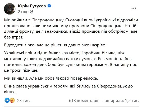This screenshot has height=107, width=142.
Task: Click the blue verified badge icon
Action: [x=49, y=6]
